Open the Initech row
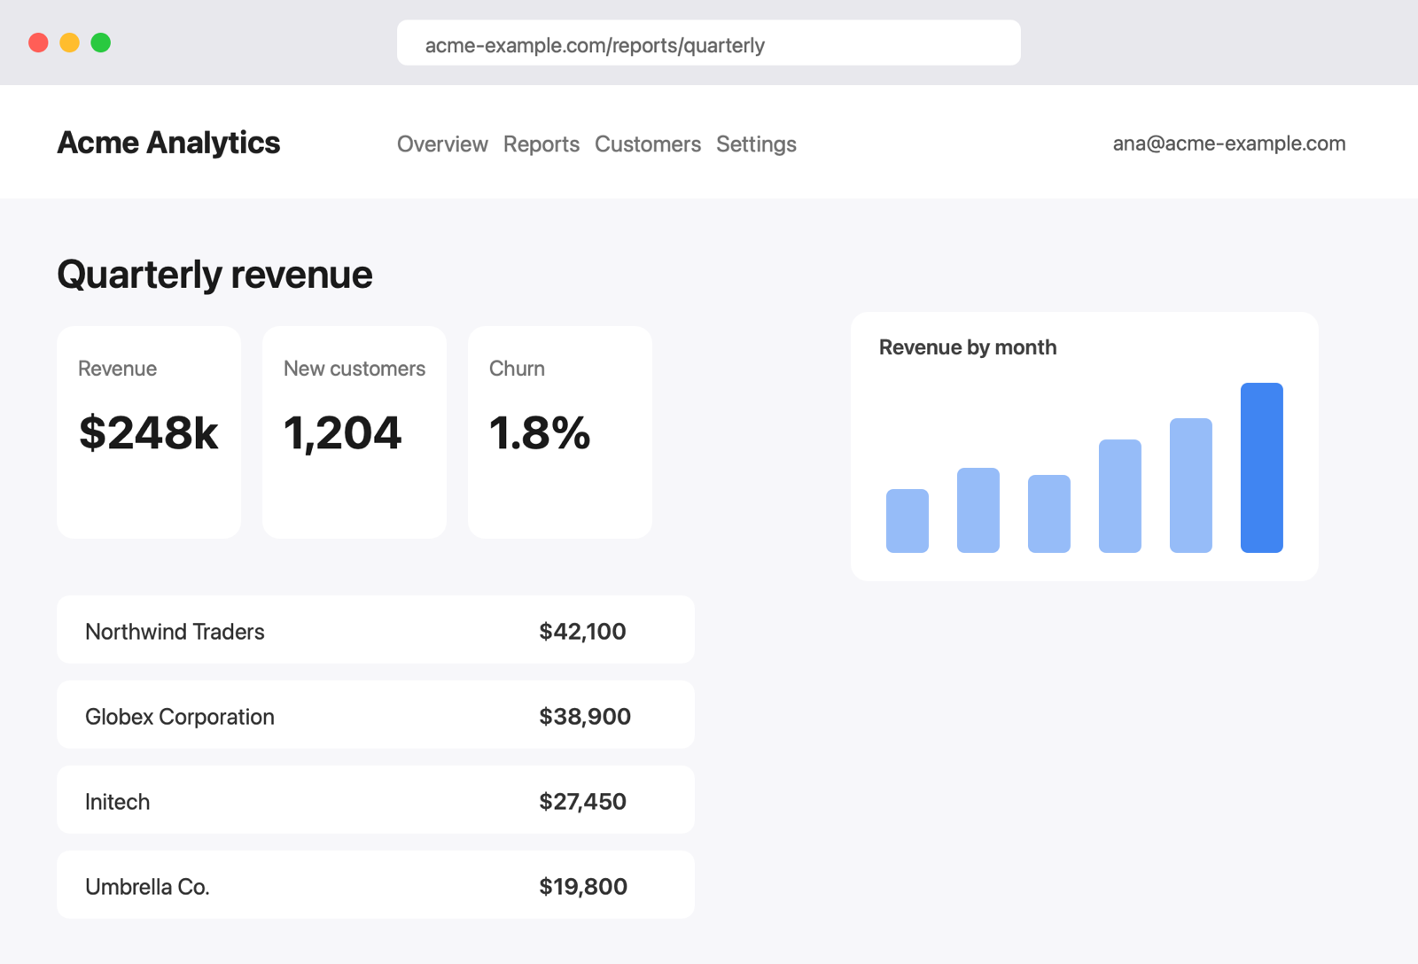 pyautogui.click(x=376, y=800)
